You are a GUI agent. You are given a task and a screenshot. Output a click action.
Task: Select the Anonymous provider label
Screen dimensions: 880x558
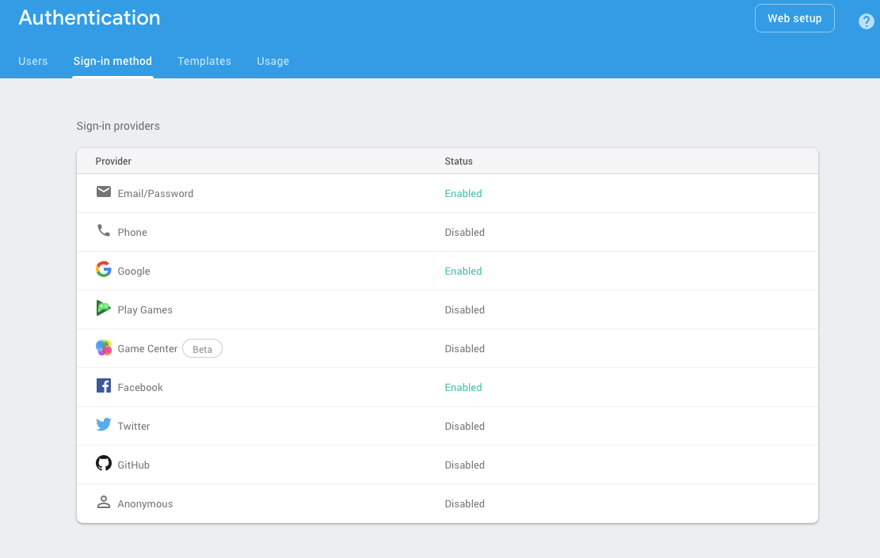(146, 503)
